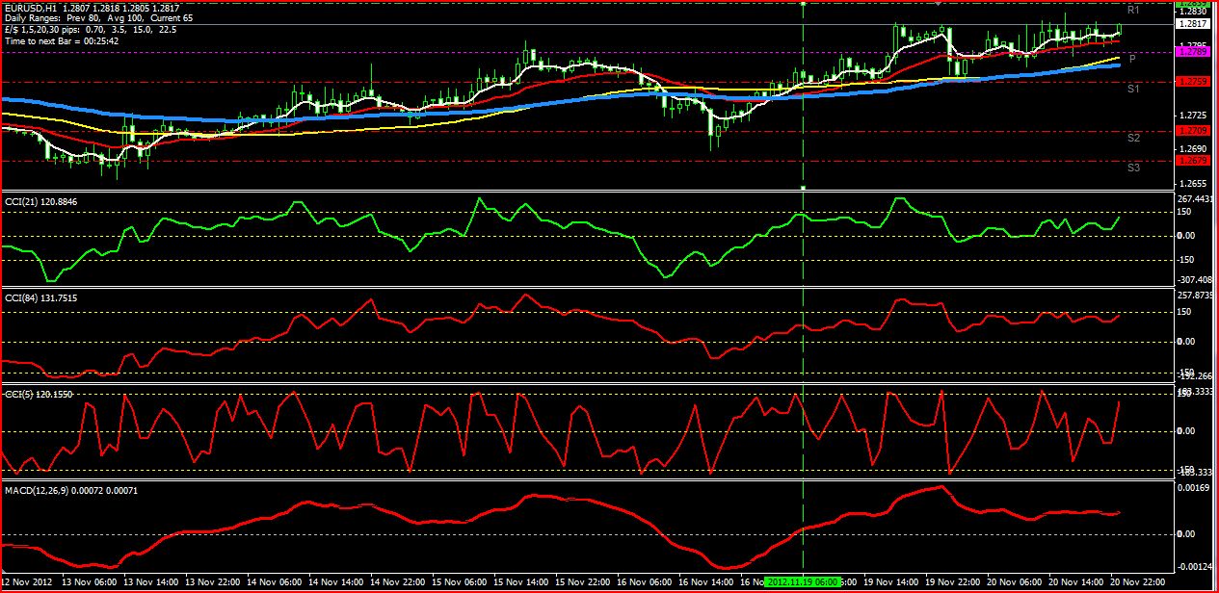Click the EURUSD,H1 chart title text
1219x593 pixels.
[92, 10]
